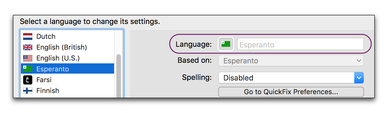Click the Language label
Viewport: 388px width, 113px height.
[x=194, y=45]
